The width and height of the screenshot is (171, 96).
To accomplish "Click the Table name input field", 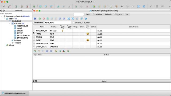I will 57,23.
